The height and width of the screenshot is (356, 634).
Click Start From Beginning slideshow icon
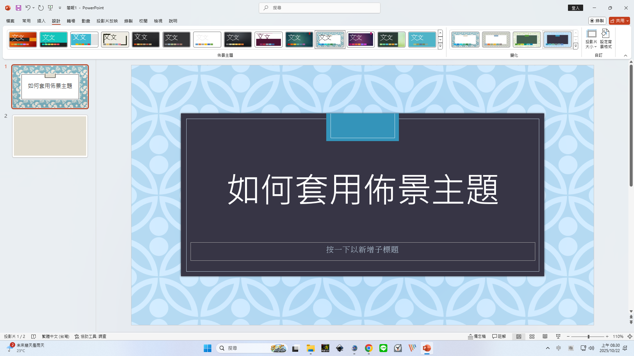51,8
